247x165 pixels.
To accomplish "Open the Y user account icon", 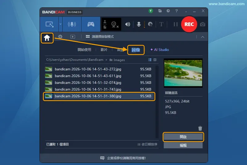I will [151, 11].
